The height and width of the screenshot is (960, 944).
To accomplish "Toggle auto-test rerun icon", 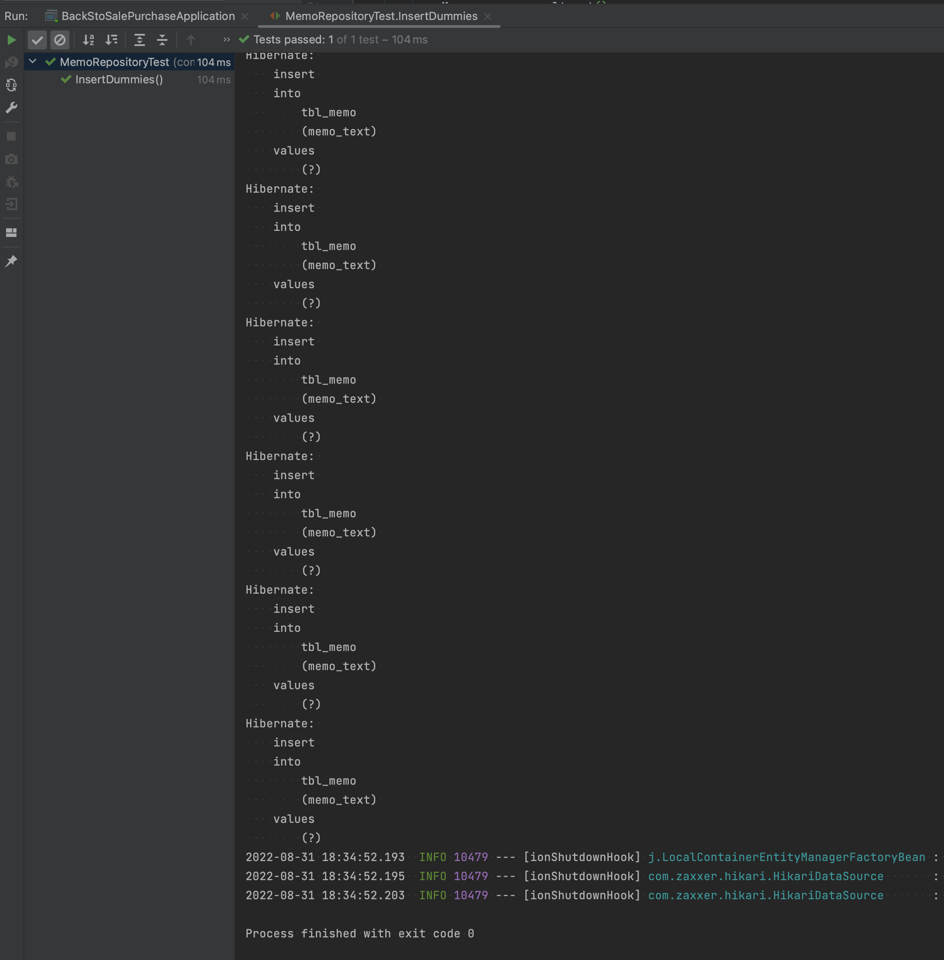I will click(11, 85).
